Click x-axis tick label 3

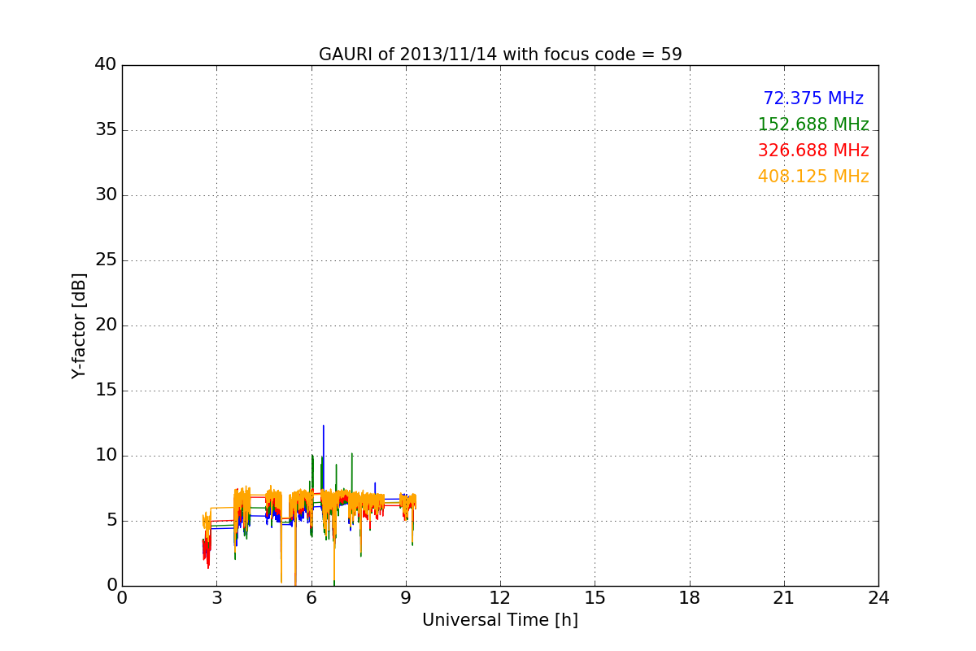coord(216,598)
